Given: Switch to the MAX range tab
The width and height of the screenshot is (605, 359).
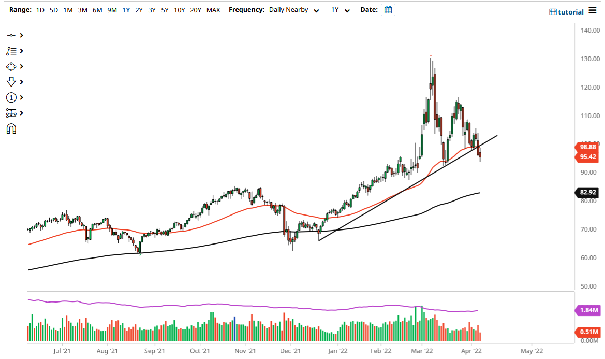Looking at the screenshot, I should pos(213,9).
